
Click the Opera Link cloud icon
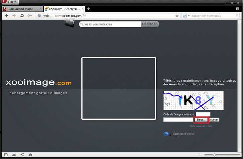tap(14, 155)
